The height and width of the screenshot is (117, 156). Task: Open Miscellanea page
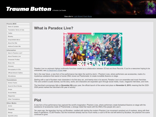point(18,76)
